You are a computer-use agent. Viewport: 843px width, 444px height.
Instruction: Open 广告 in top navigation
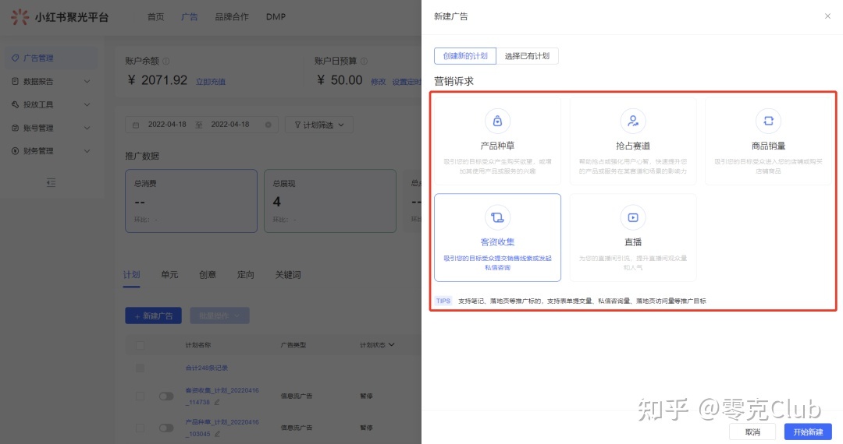(189, 16)
